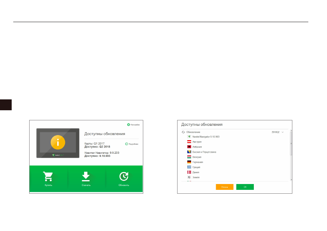Viewport: 327px width, 231px height.
Task: Click the 'Навител Навигатор: 9.9.203' text
Action: [102, 153]
